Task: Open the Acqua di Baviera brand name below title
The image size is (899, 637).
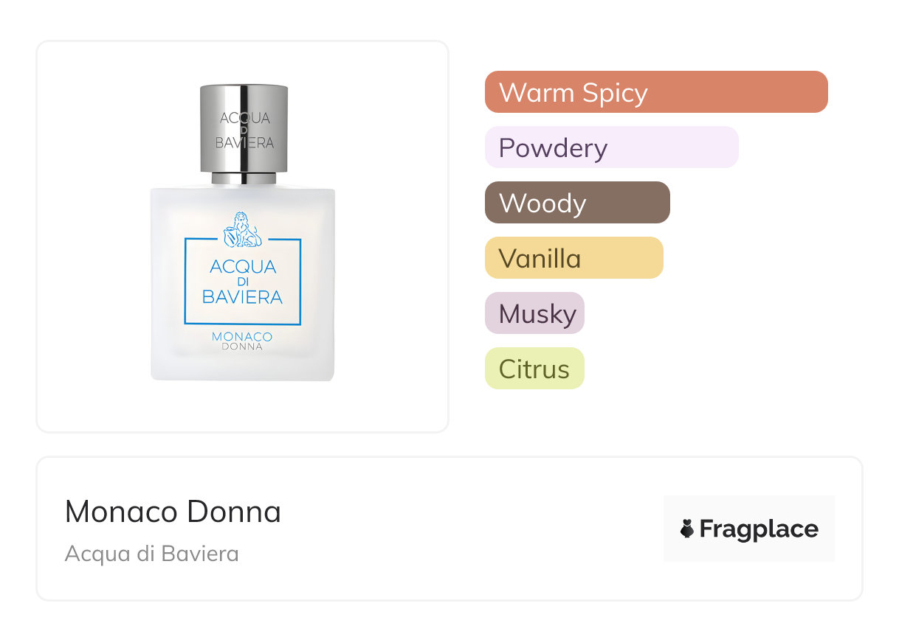Action: pos(151,554)
